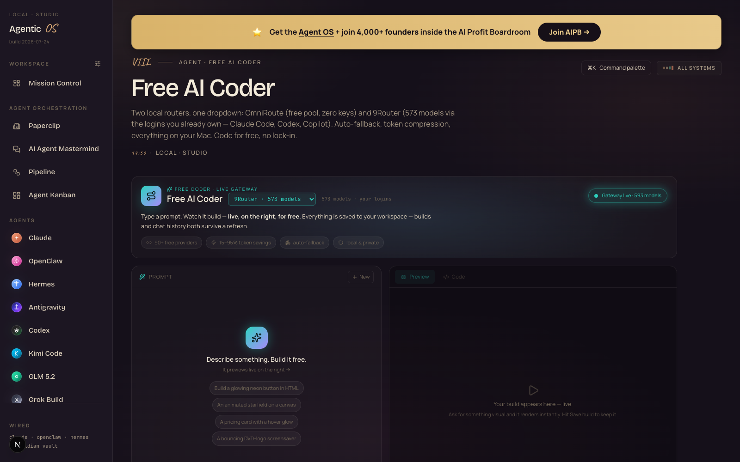This screenshot has height=462, width=740.
Task: Open the workspace settings sliders icon
Action: click(x=98, y=64)
